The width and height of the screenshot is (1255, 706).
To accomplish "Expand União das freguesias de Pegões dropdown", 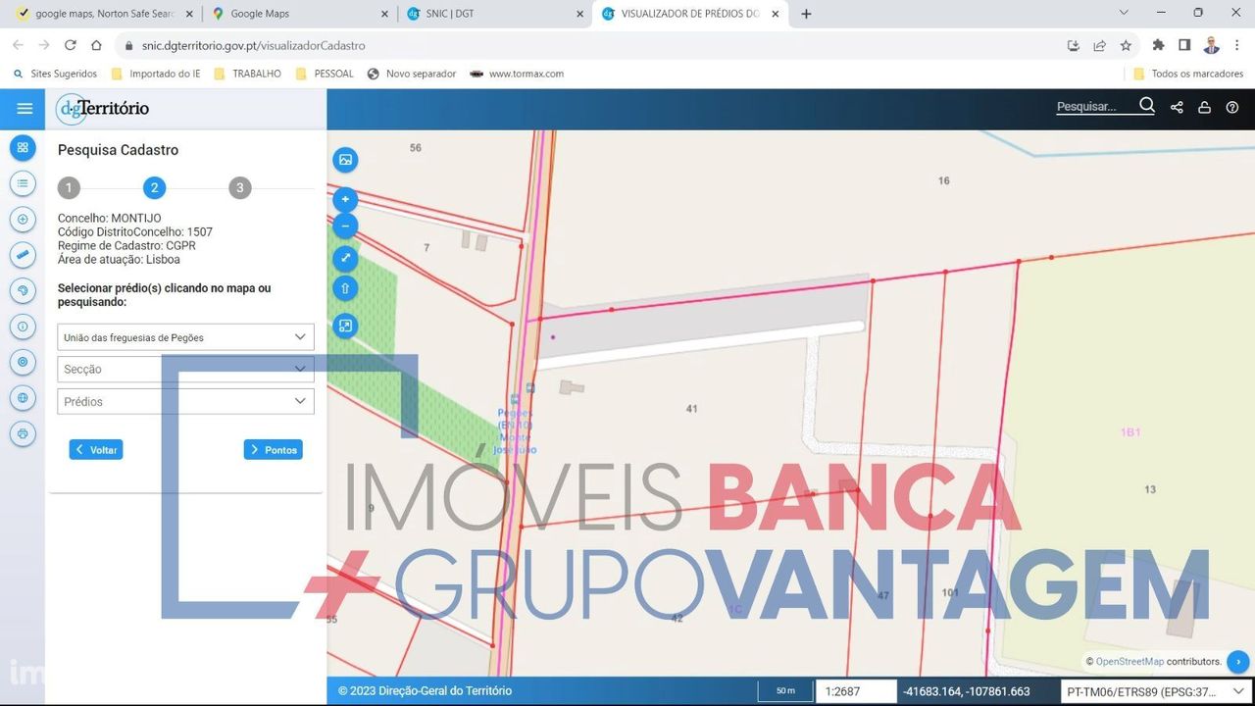I will (185, 337).
